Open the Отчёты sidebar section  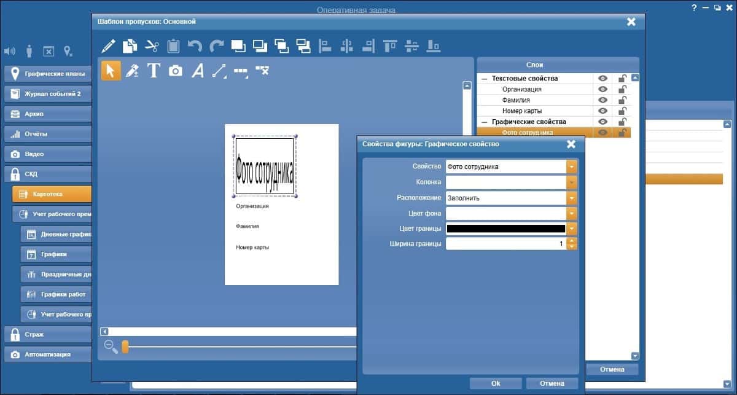(x=48, y=134)
